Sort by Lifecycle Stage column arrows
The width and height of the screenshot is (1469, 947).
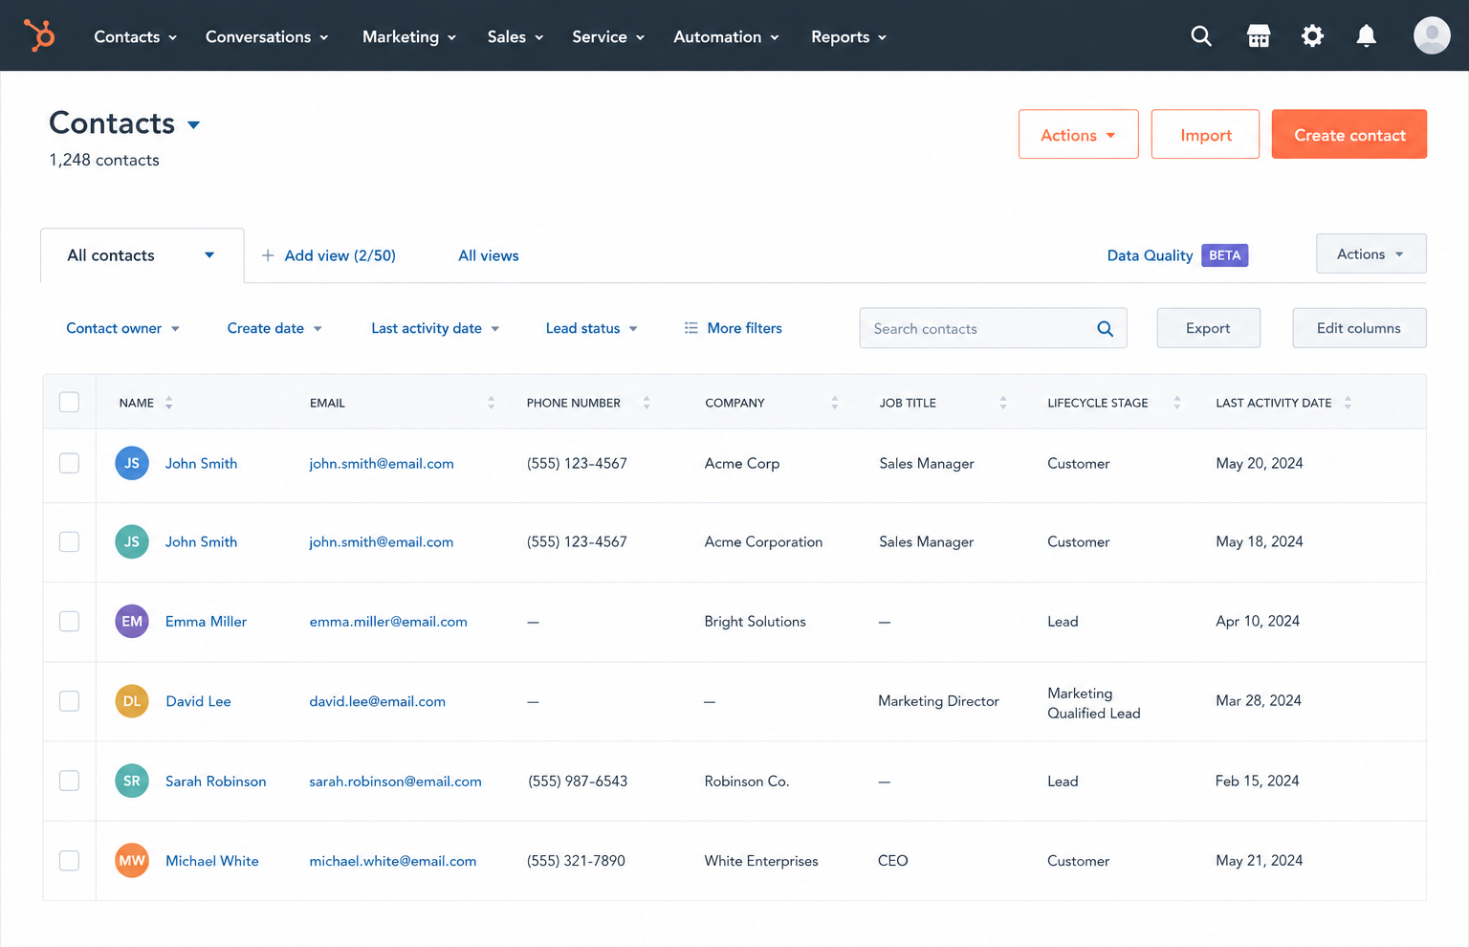point(1176,403)
